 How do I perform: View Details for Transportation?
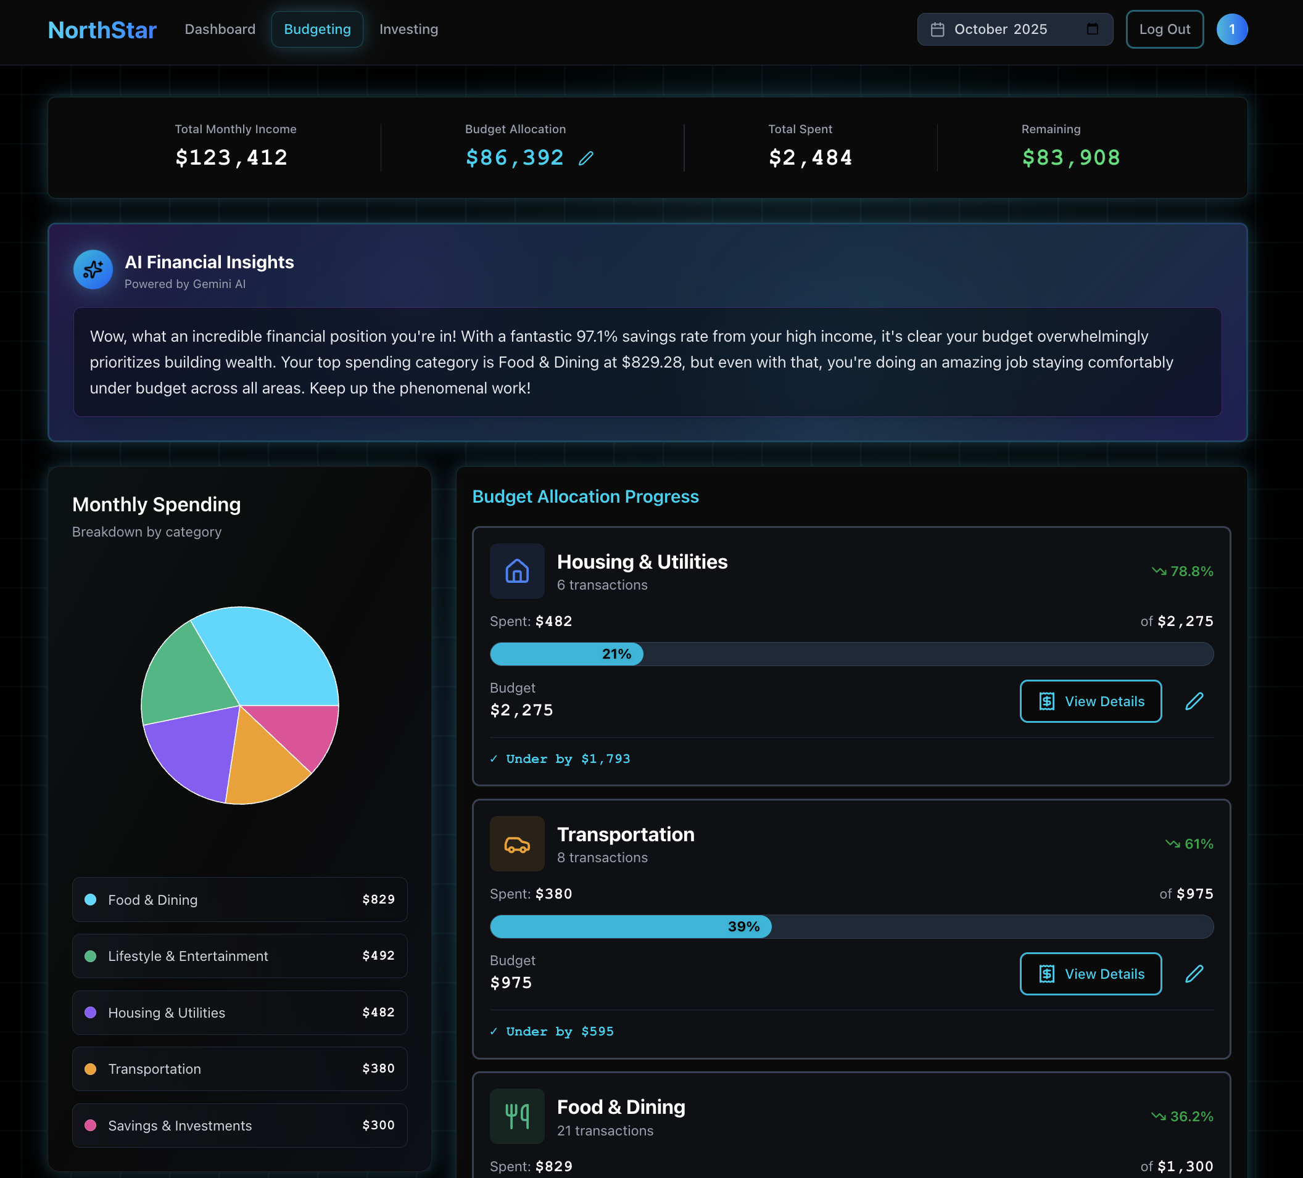(x=1090, y=974)
